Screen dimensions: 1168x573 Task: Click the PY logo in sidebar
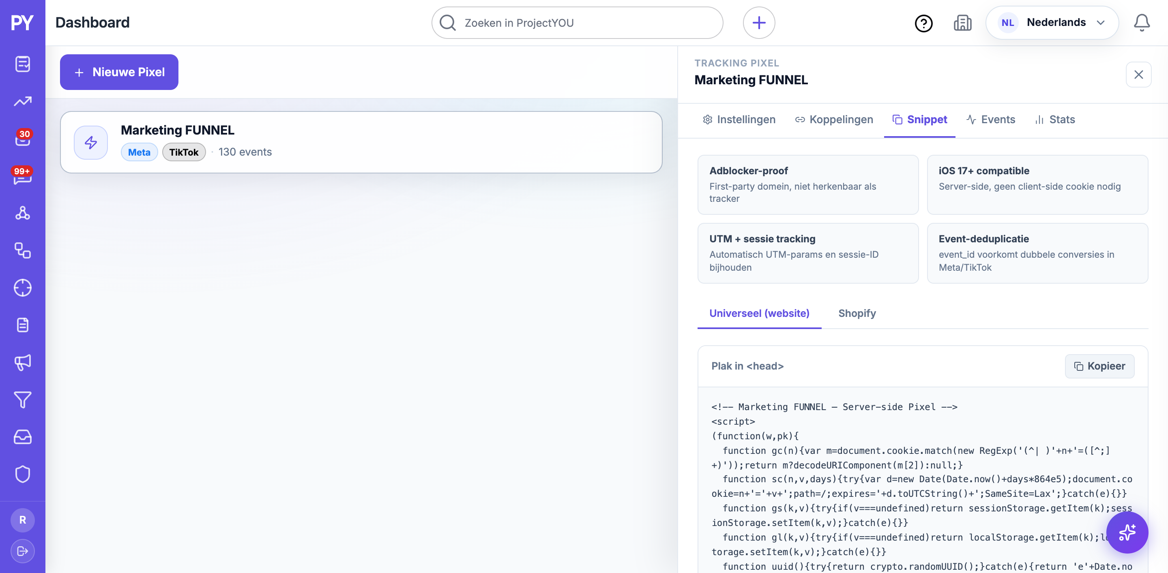coord(22,23)
